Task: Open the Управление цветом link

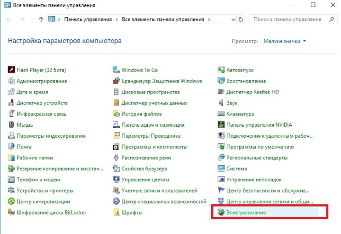Action: click(x=145, y=179)
